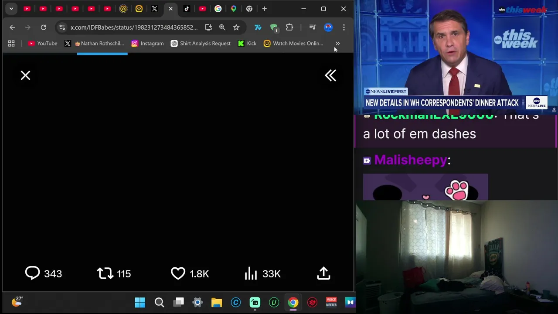Open the Chrome profile avatar
This screenshot has width=558, height=314.
click(x=328, y=27)
